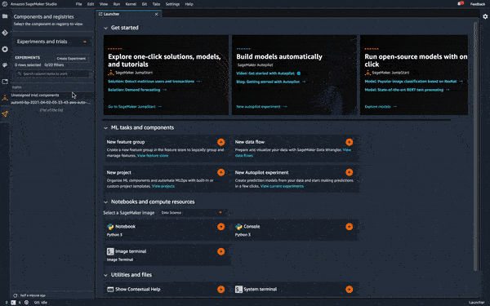The width and height of the screenshot is (490, 306).
Task: Open Solution: Demand forecasting link
Action: click(137, 90)
